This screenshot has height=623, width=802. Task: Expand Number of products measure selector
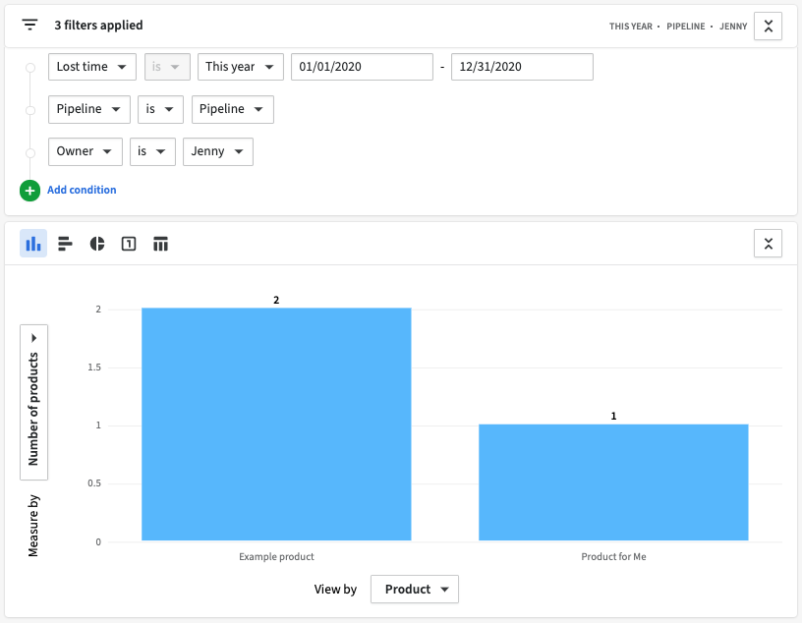(x=33, y=402)
